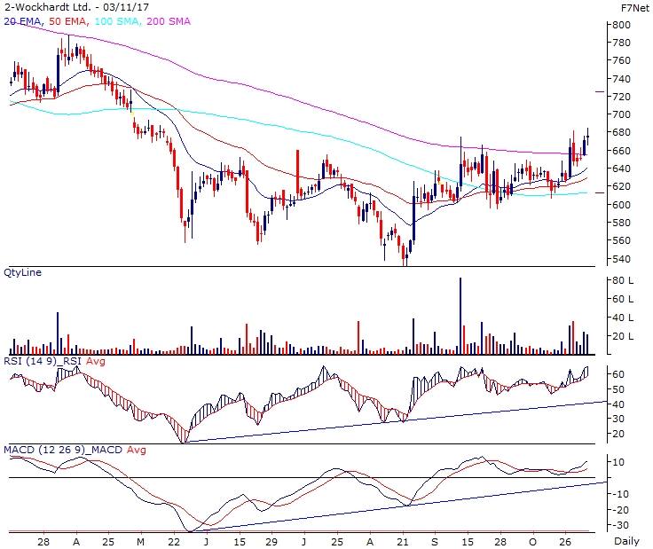Select the 20 EMA legend label
Viewport: 653px width, 549px height.
(23, 19)
